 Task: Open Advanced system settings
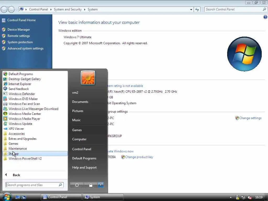(25, 48)
